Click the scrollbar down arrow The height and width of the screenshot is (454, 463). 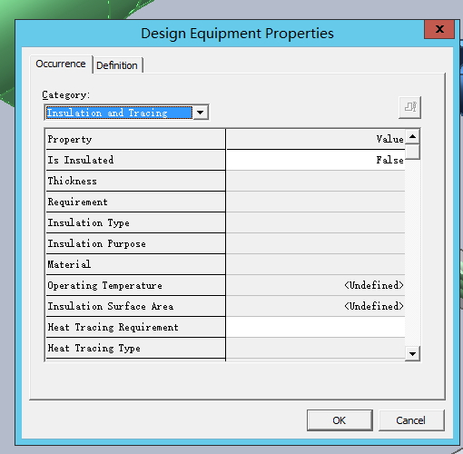coord(412,353)
